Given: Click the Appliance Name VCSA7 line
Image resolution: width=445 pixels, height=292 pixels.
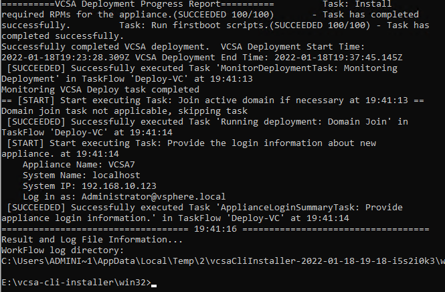Looking at the screenshot, I should [x=78, y=165].
